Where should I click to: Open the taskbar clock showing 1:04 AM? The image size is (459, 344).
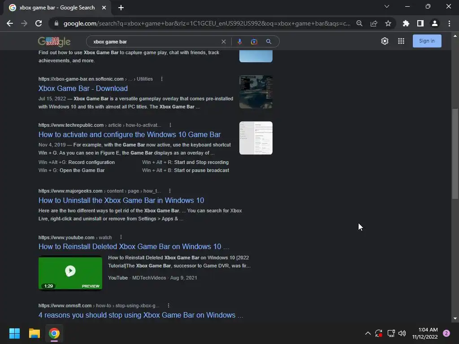click(425, 333)
